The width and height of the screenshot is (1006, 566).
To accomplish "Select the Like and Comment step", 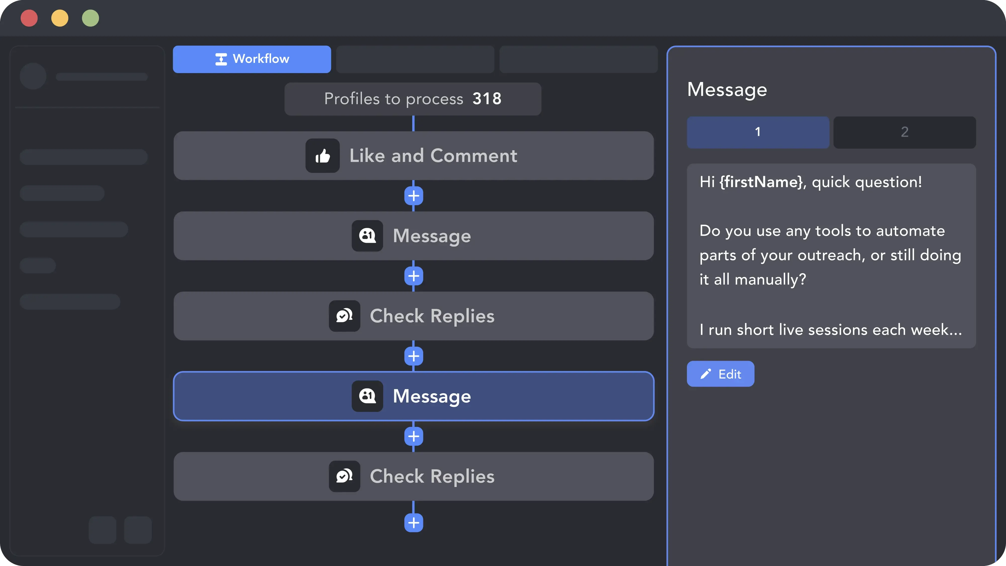I will [x=413, y=155].
